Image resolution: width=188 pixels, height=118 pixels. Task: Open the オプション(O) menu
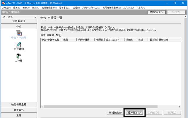pos(129,8)
